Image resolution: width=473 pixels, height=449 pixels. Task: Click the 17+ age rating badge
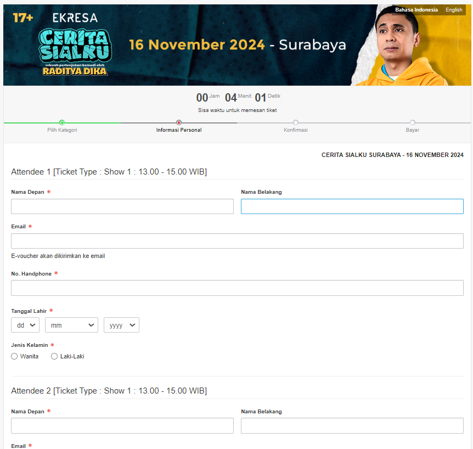[x=23, y=18]
